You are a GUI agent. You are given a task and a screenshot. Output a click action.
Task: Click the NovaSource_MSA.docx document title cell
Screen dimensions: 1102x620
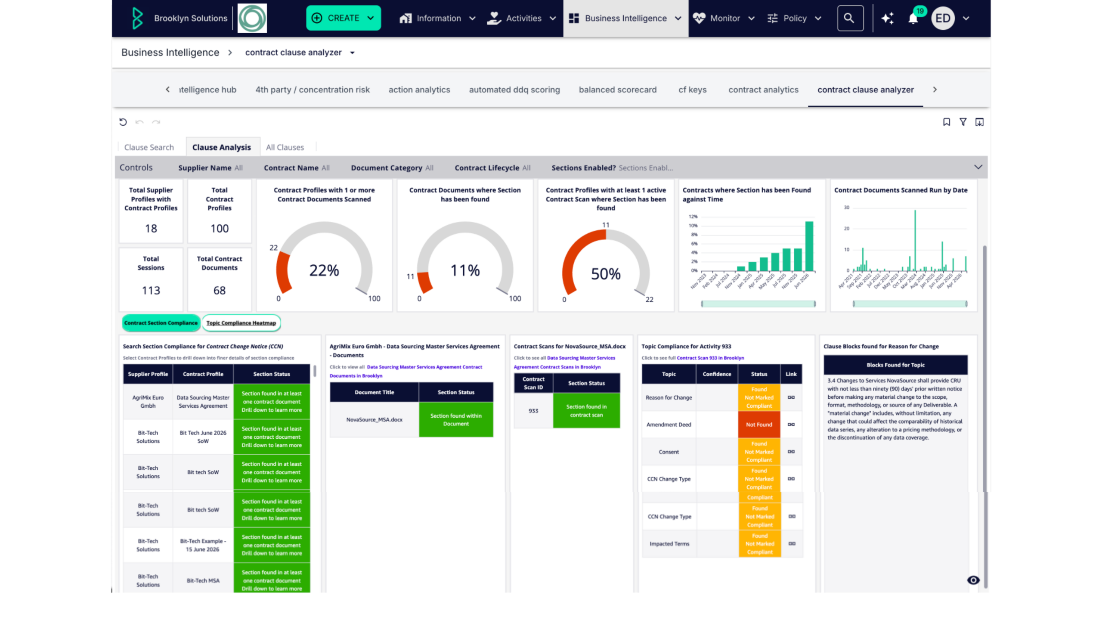pyautogui.click(x=374, y=420)
